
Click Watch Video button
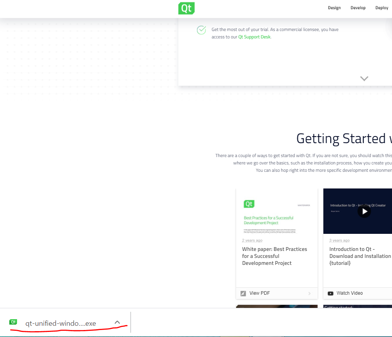tap(357, 293)
